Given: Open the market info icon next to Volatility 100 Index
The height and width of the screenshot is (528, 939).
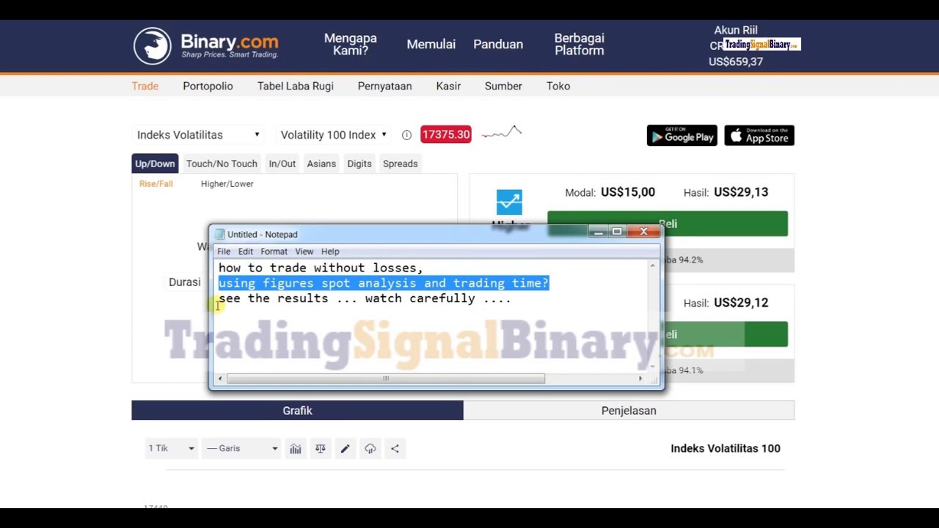Looking at the screenshot, I should coord(406,135).
